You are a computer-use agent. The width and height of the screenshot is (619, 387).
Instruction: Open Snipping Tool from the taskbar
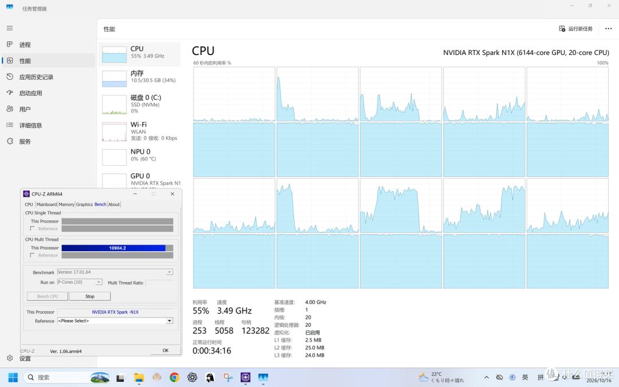click(x=228, y=378)
